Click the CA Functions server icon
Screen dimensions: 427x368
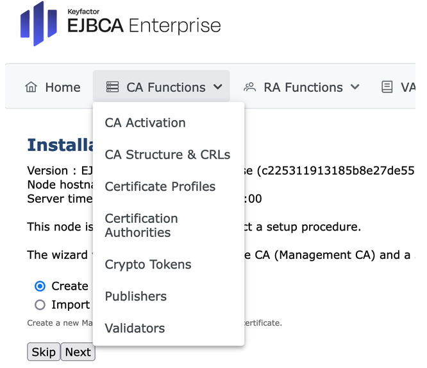(113, 87)
